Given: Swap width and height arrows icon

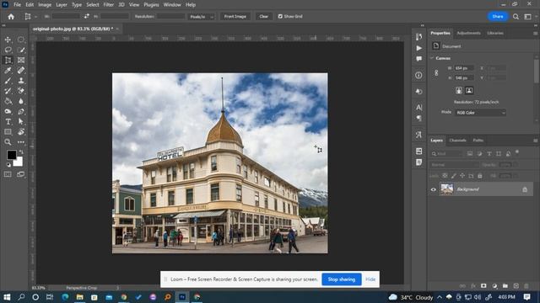Looking at the screenshot, I should (x=86, y=17).
